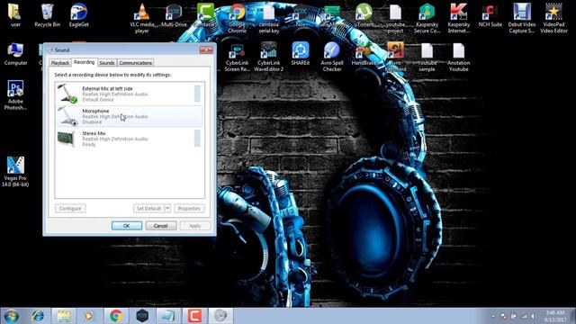The width and height of the screenshot is (576, 324).
Task: Open the Computer desktop icon
Action: 15,54
